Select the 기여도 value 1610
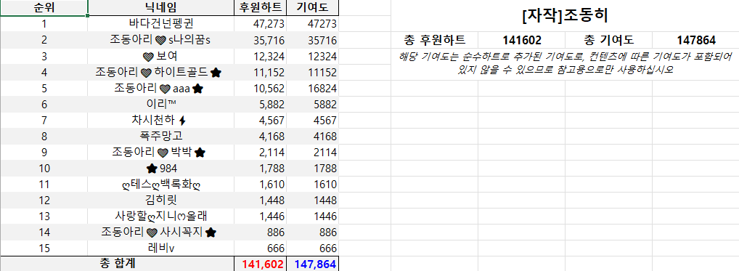 coord(312,185)
